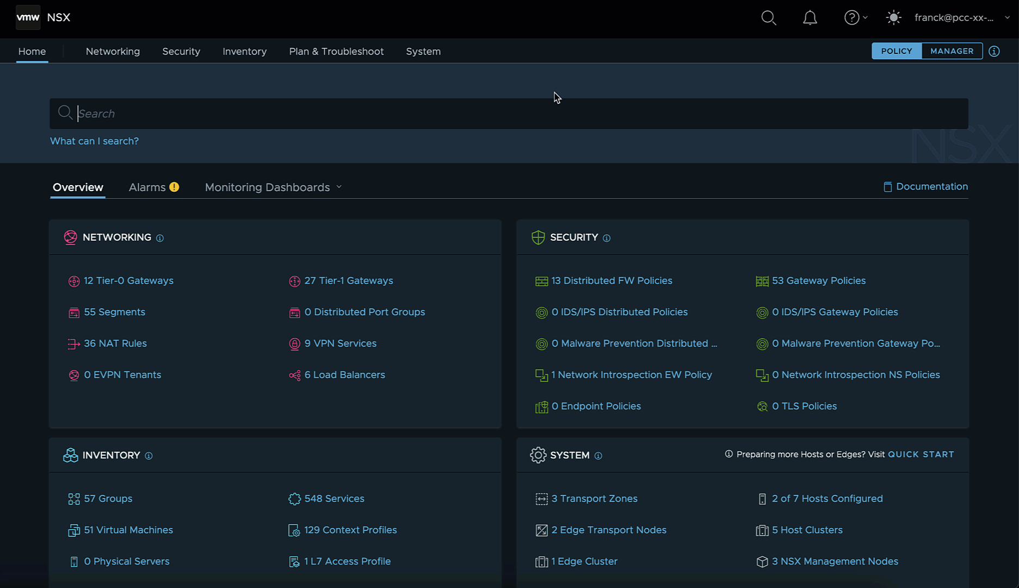
Task: Click the System section info icon
Action: pyautogui.click(x=598, y=456)
